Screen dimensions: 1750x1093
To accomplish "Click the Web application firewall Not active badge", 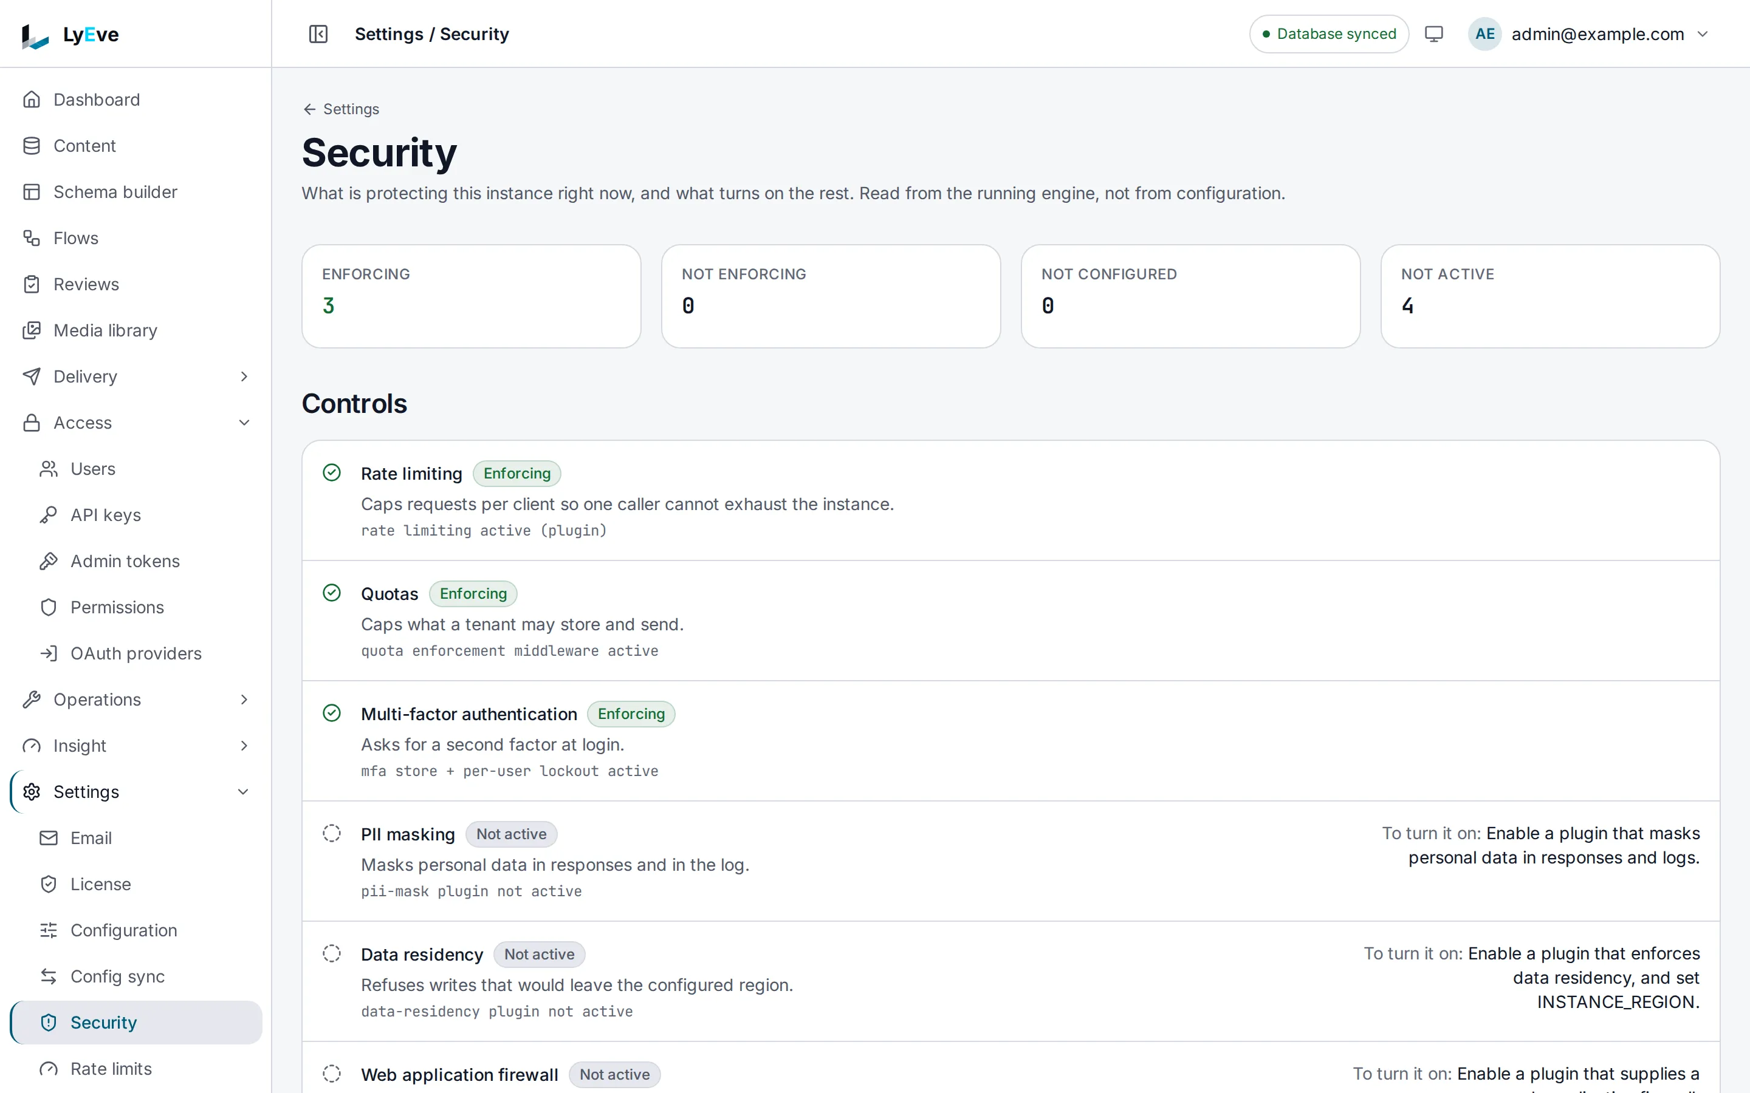I will pyautogui.click(x=615, y=1074).
